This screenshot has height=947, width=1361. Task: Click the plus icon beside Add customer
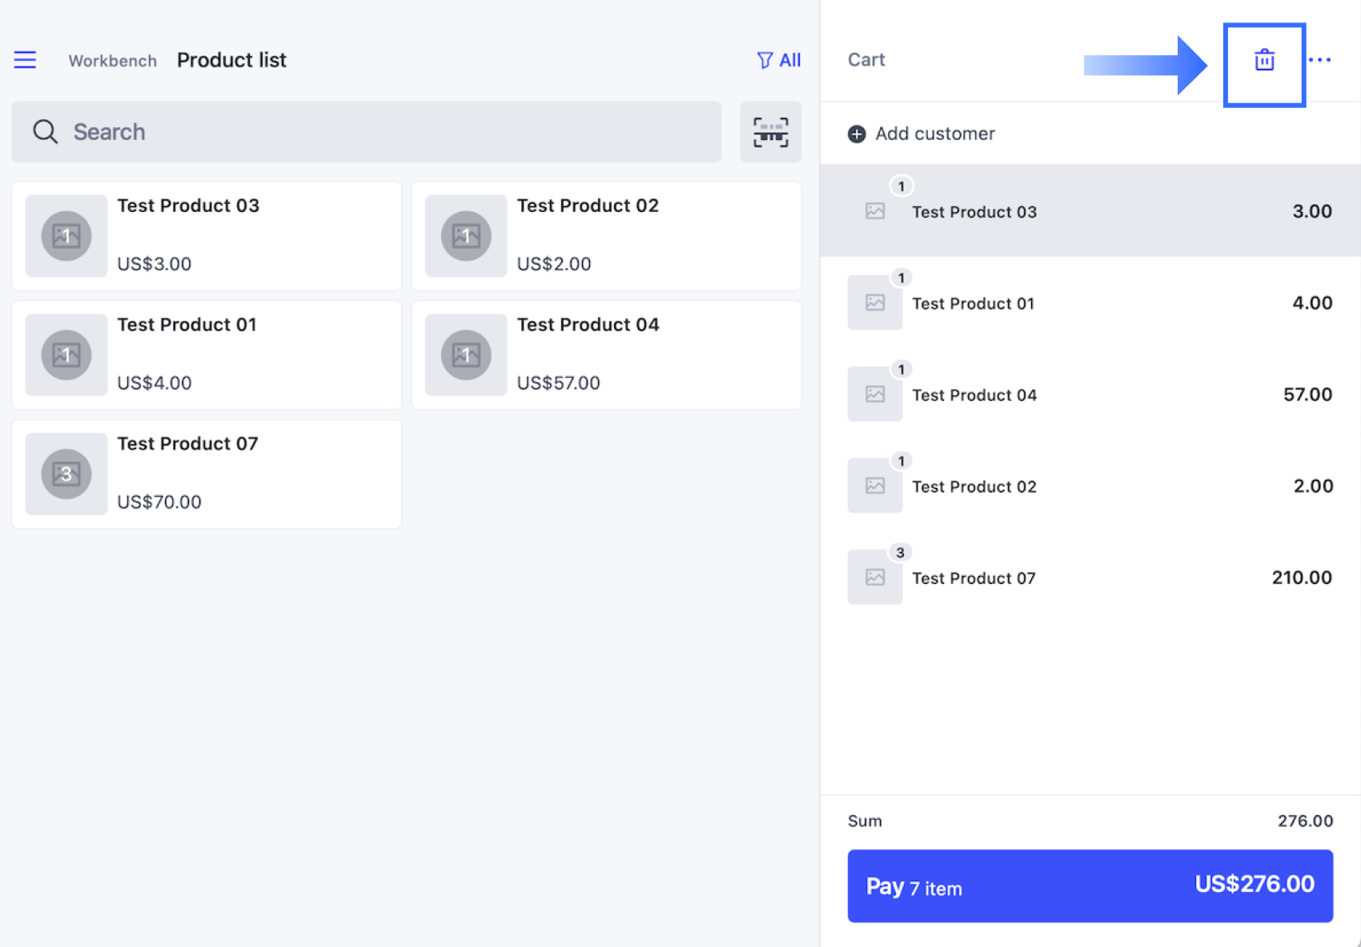[x=857, y=134]
